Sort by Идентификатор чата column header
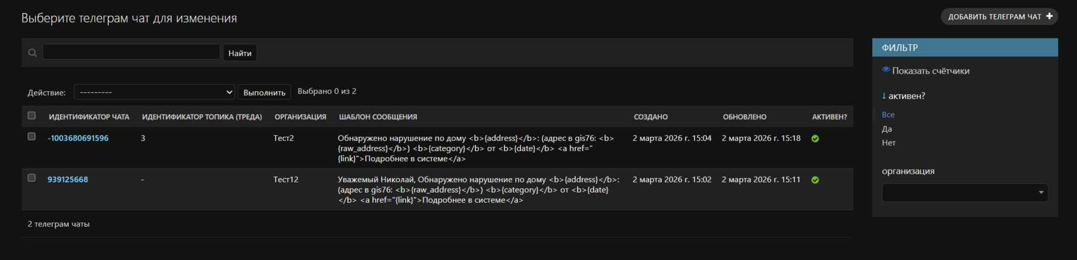This screenshot has height=260, width=1077. tap(89, 117)
